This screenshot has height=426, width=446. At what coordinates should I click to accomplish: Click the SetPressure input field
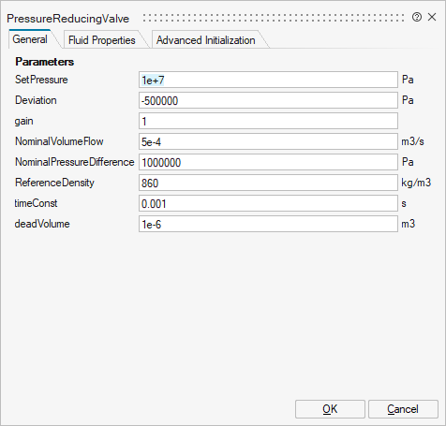268,80
